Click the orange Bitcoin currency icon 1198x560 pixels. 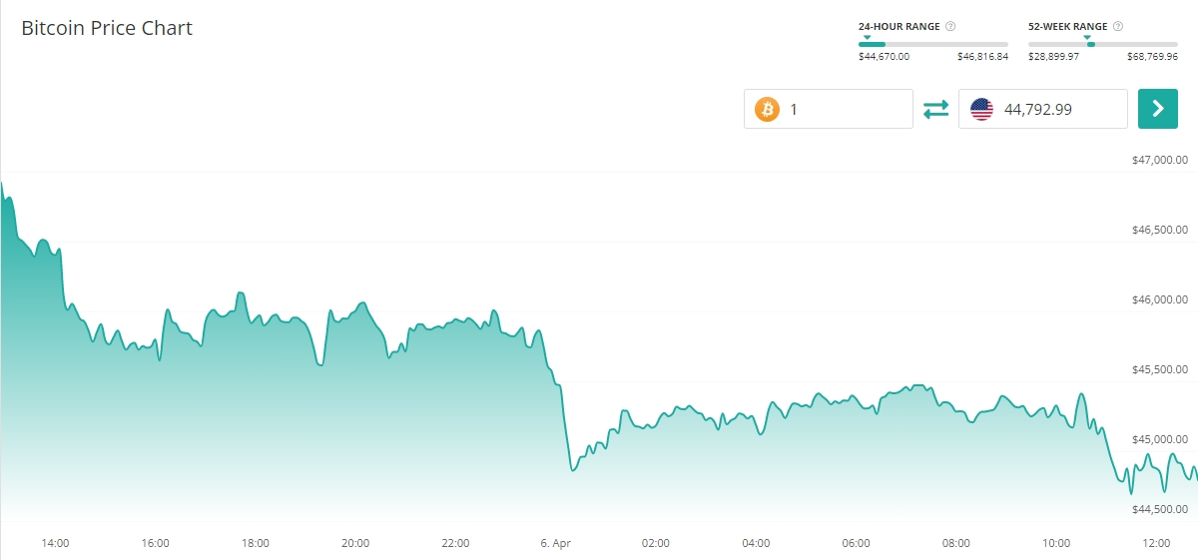767,109
